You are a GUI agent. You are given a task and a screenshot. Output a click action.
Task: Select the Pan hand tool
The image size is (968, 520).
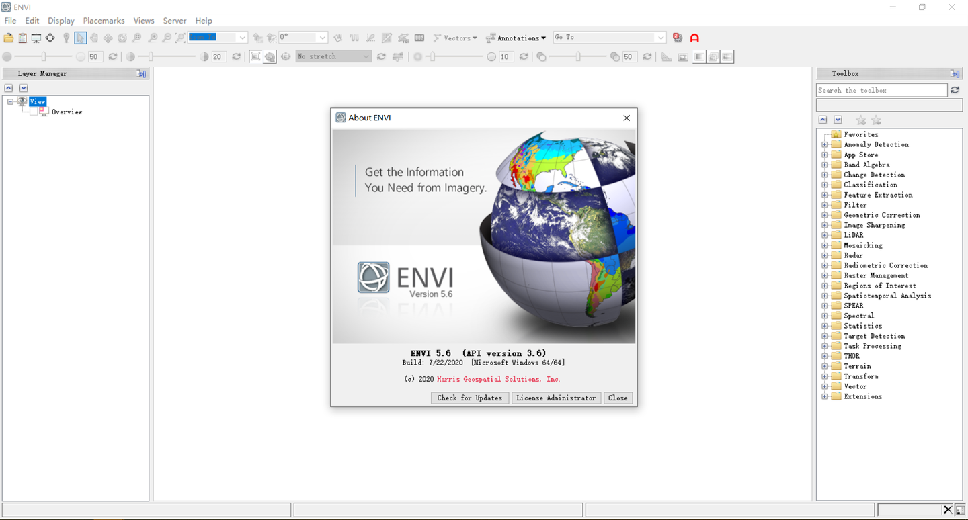point(94,38)
